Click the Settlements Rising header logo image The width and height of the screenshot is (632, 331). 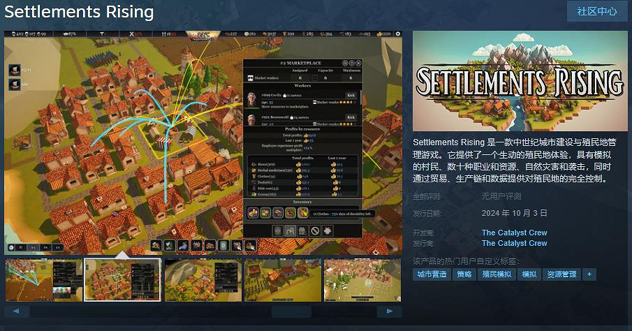(520, 80)
